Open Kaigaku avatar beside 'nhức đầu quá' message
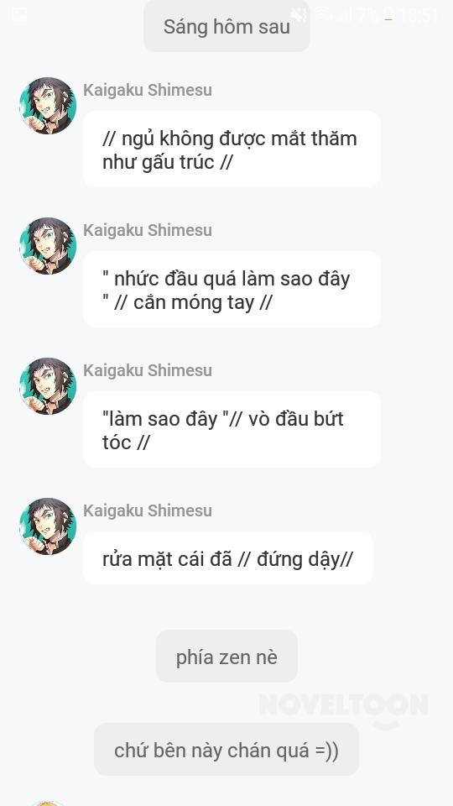The width and height of the screenshot is (453, 806). [48, 246]
